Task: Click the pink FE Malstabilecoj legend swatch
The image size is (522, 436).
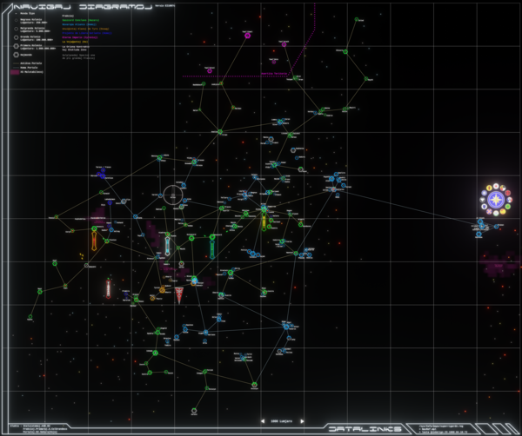Action: [13, 72]
